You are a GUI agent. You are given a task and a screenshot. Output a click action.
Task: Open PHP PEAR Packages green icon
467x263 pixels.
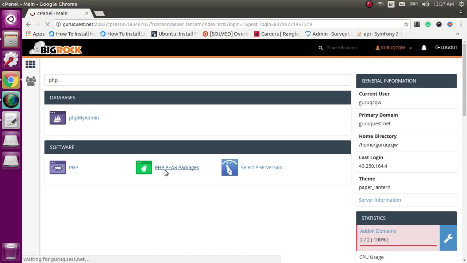[144, 167]
